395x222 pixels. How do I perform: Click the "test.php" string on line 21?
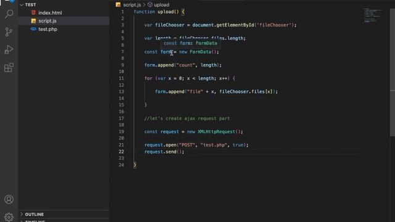[x=214, y=145]
